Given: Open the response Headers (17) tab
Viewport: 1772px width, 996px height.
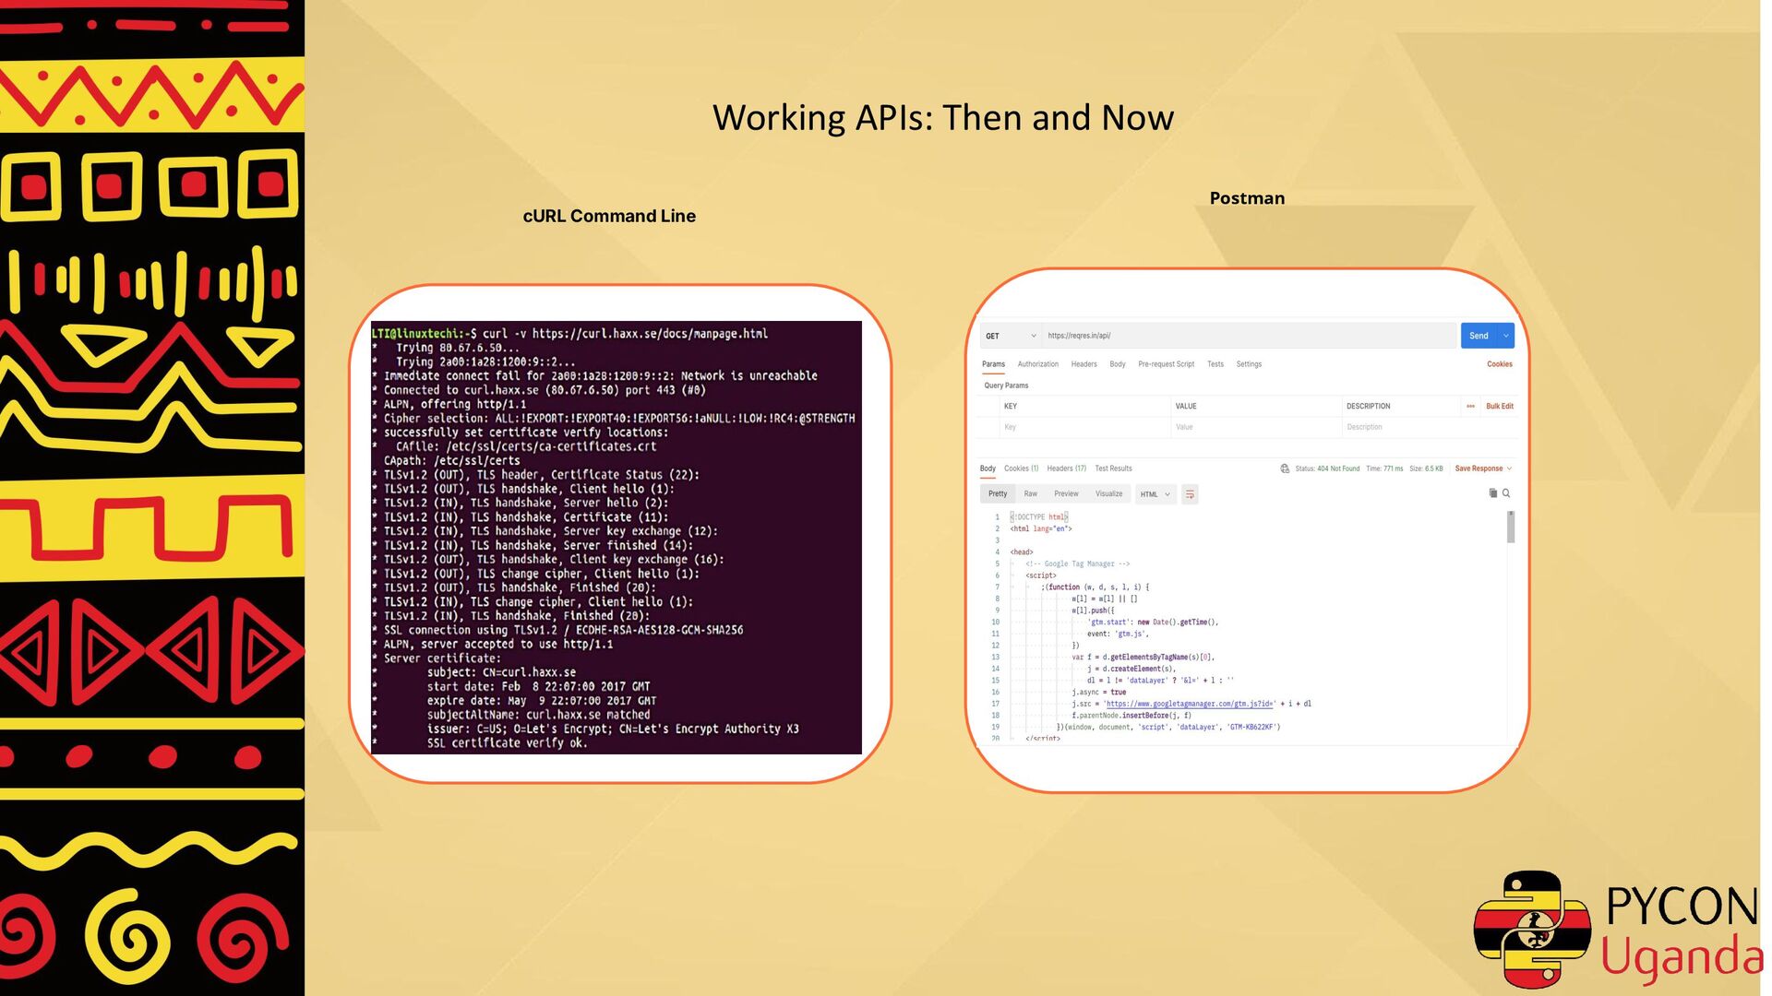Looking at the screenshot, I should pyautogui.click(x=1066, y=468).
